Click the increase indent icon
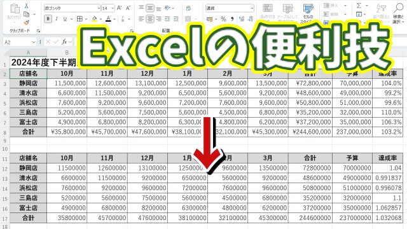Image resolution: width=407 pixels, height=229 pixels. [x=176, y=19]
